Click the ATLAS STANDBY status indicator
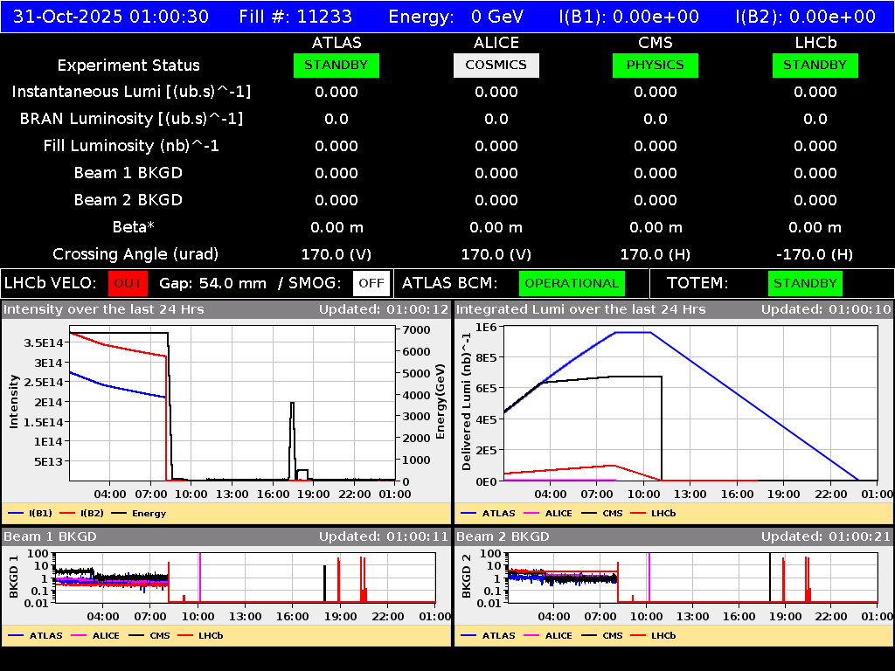Screen dimensions: 895x671 point(336,65)
